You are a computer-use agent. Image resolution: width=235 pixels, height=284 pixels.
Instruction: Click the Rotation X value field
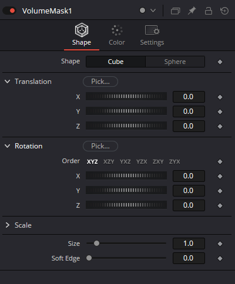(x=189, y=176)
